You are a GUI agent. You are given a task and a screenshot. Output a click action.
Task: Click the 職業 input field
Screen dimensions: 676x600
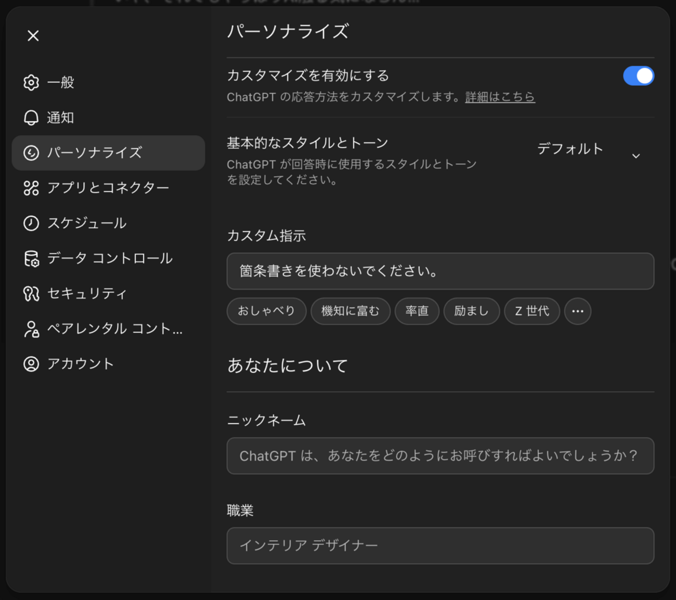click(440, 546)
